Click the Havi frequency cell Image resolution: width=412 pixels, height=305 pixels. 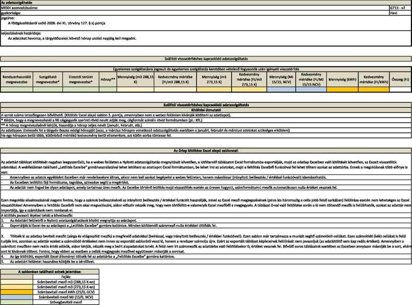tap(400, 13)
